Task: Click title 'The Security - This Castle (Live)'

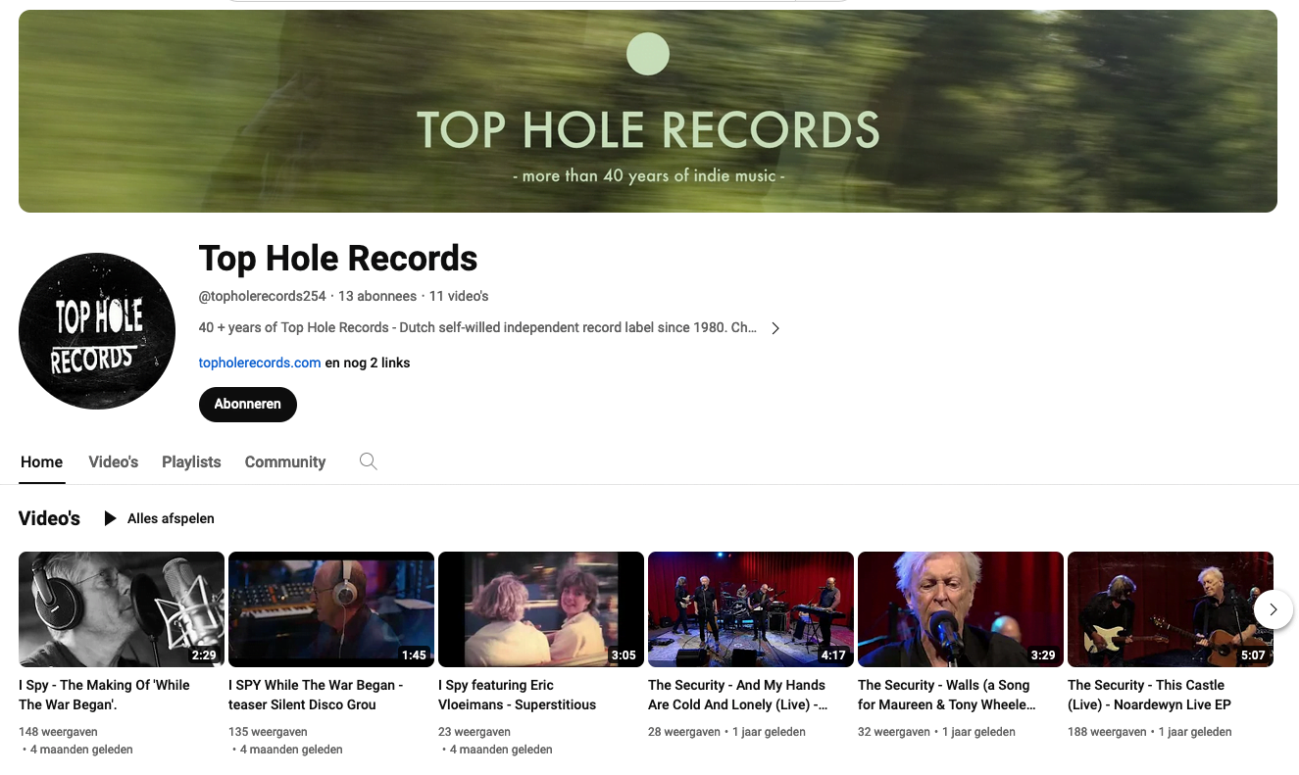Action: [x=1149, y=695]
